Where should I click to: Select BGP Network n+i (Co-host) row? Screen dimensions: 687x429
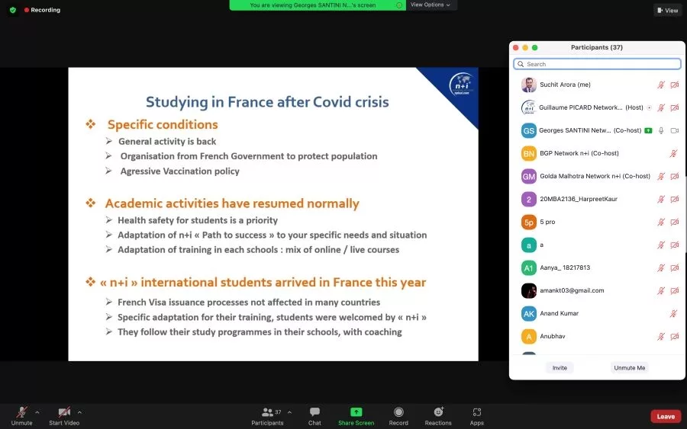[597, 153]
